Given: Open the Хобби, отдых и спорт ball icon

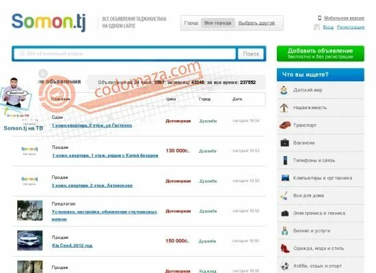Looking at the screenshot, I should pyautogui.click(x=285, y=265).
